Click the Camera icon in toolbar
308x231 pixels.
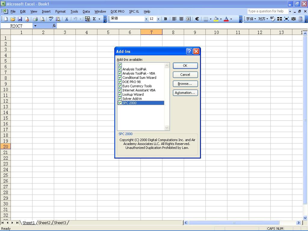click(294, 19)
